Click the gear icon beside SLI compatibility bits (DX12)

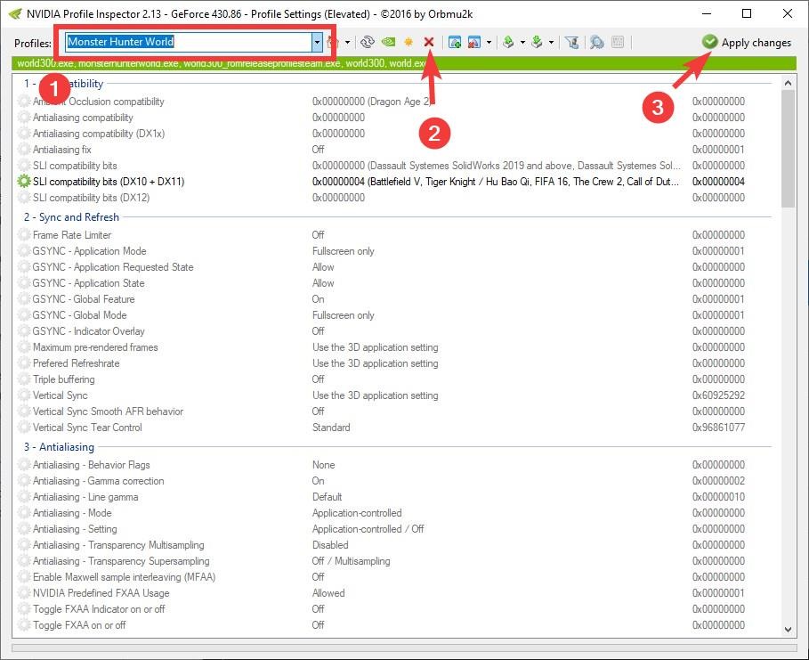click(24, 197)
